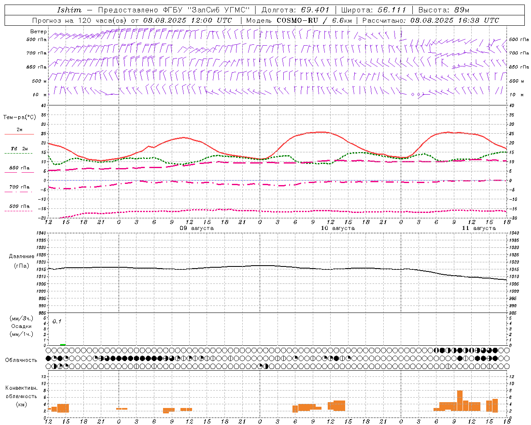531x425 pixels.
Task: Click the "Высота: 89м" elevation value
Action: pos(443,10)
